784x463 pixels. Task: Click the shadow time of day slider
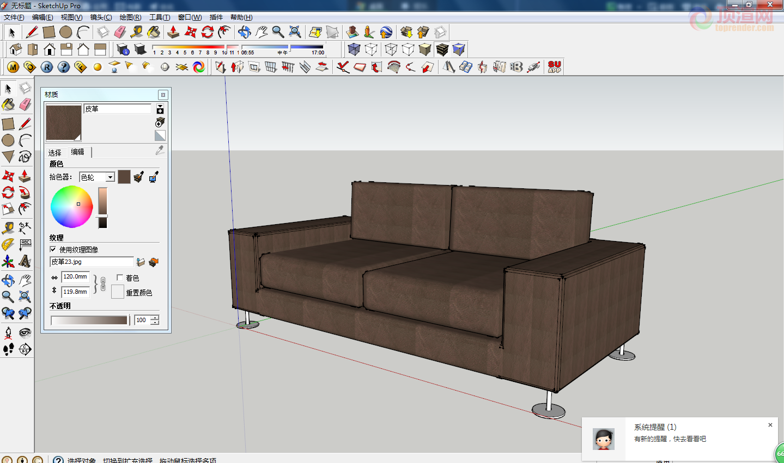click(282, 47)
